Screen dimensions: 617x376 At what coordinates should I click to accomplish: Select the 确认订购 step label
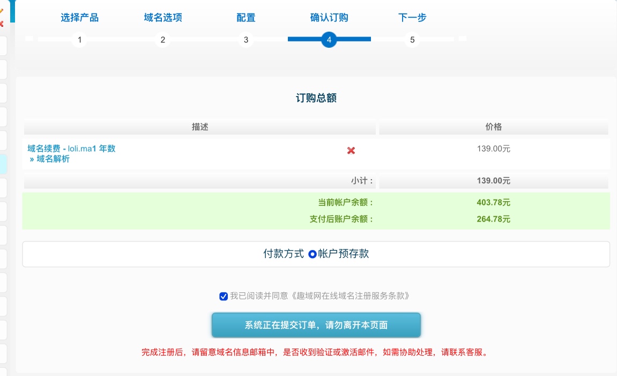click(329, 18)
